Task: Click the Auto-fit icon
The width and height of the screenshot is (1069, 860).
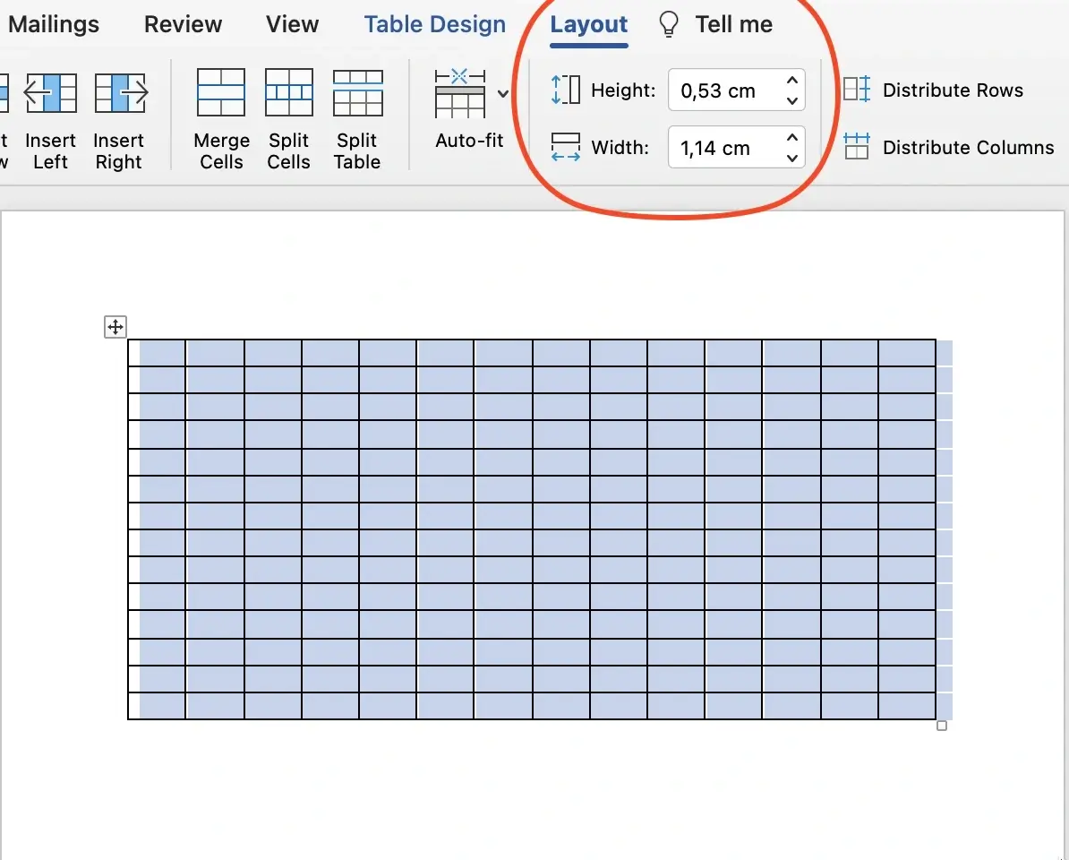Action: tap(459, 91)
